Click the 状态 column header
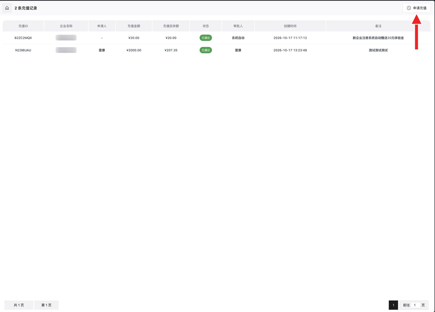This screenshot has width=435, height=312. (206, 26)
